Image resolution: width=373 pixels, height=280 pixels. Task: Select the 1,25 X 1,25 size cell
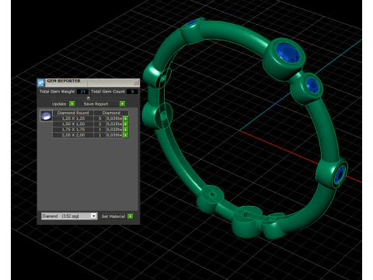coord(73,118)
